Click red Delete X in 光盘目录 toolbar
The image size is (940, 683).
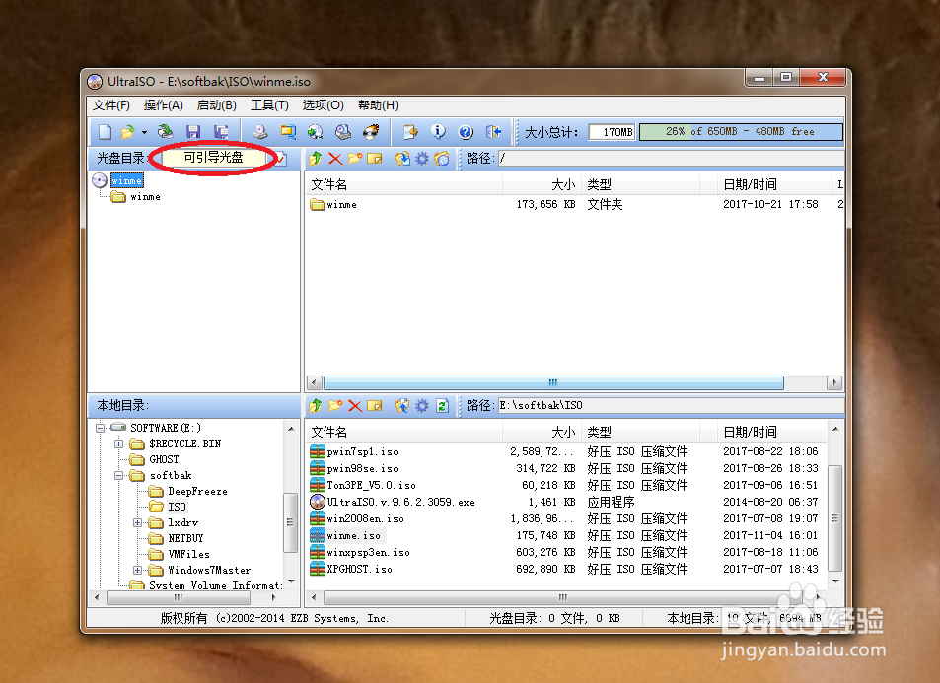pyautogui.click(x=335, y=158)
